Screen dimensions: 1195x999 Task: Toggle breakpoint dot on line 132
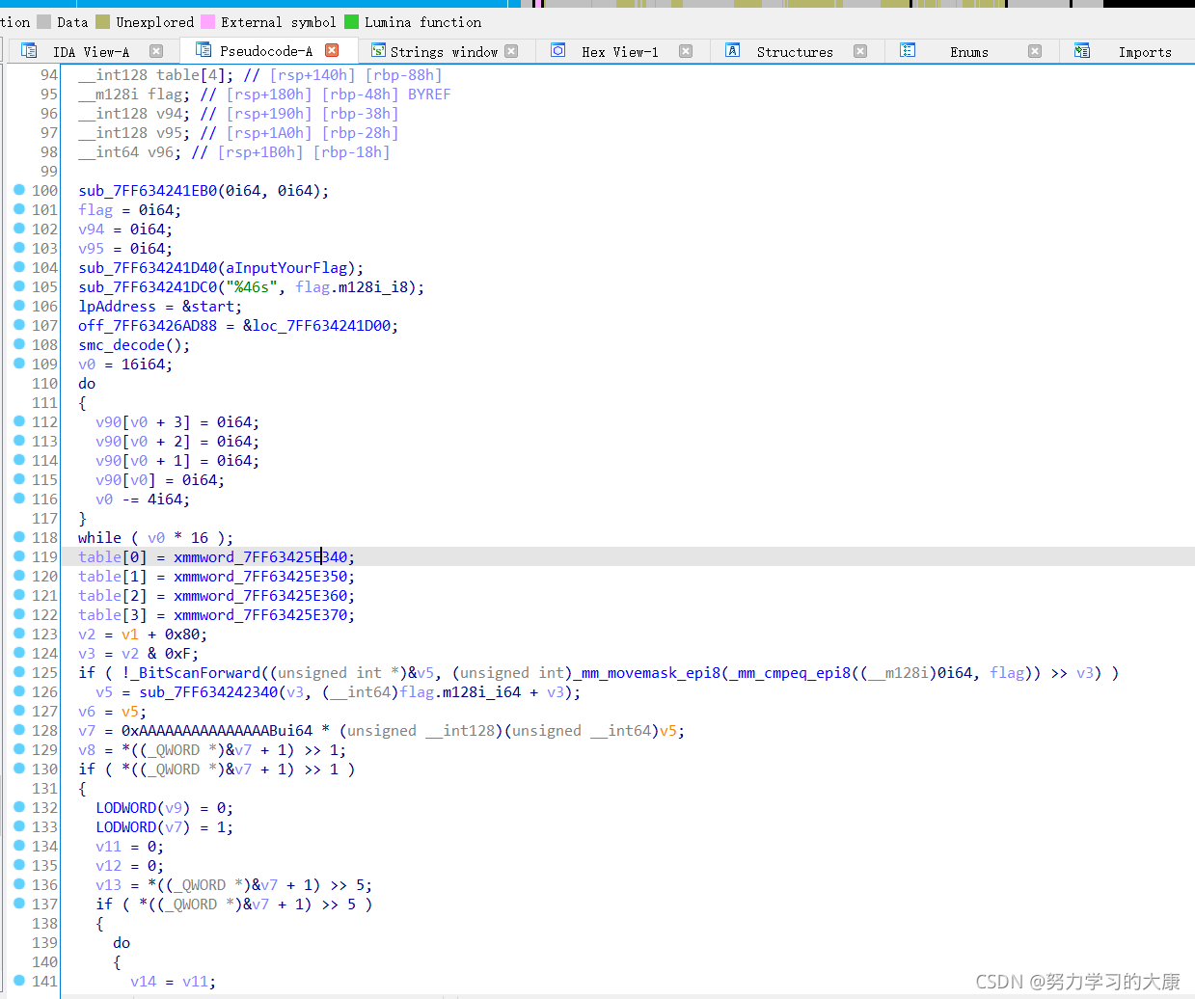coord(18,807)
